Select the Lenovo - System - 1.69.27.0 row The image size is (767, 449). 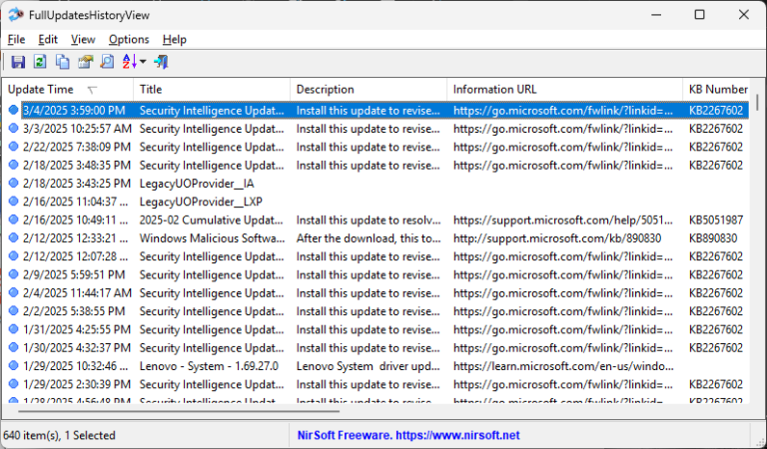(212, 366)
